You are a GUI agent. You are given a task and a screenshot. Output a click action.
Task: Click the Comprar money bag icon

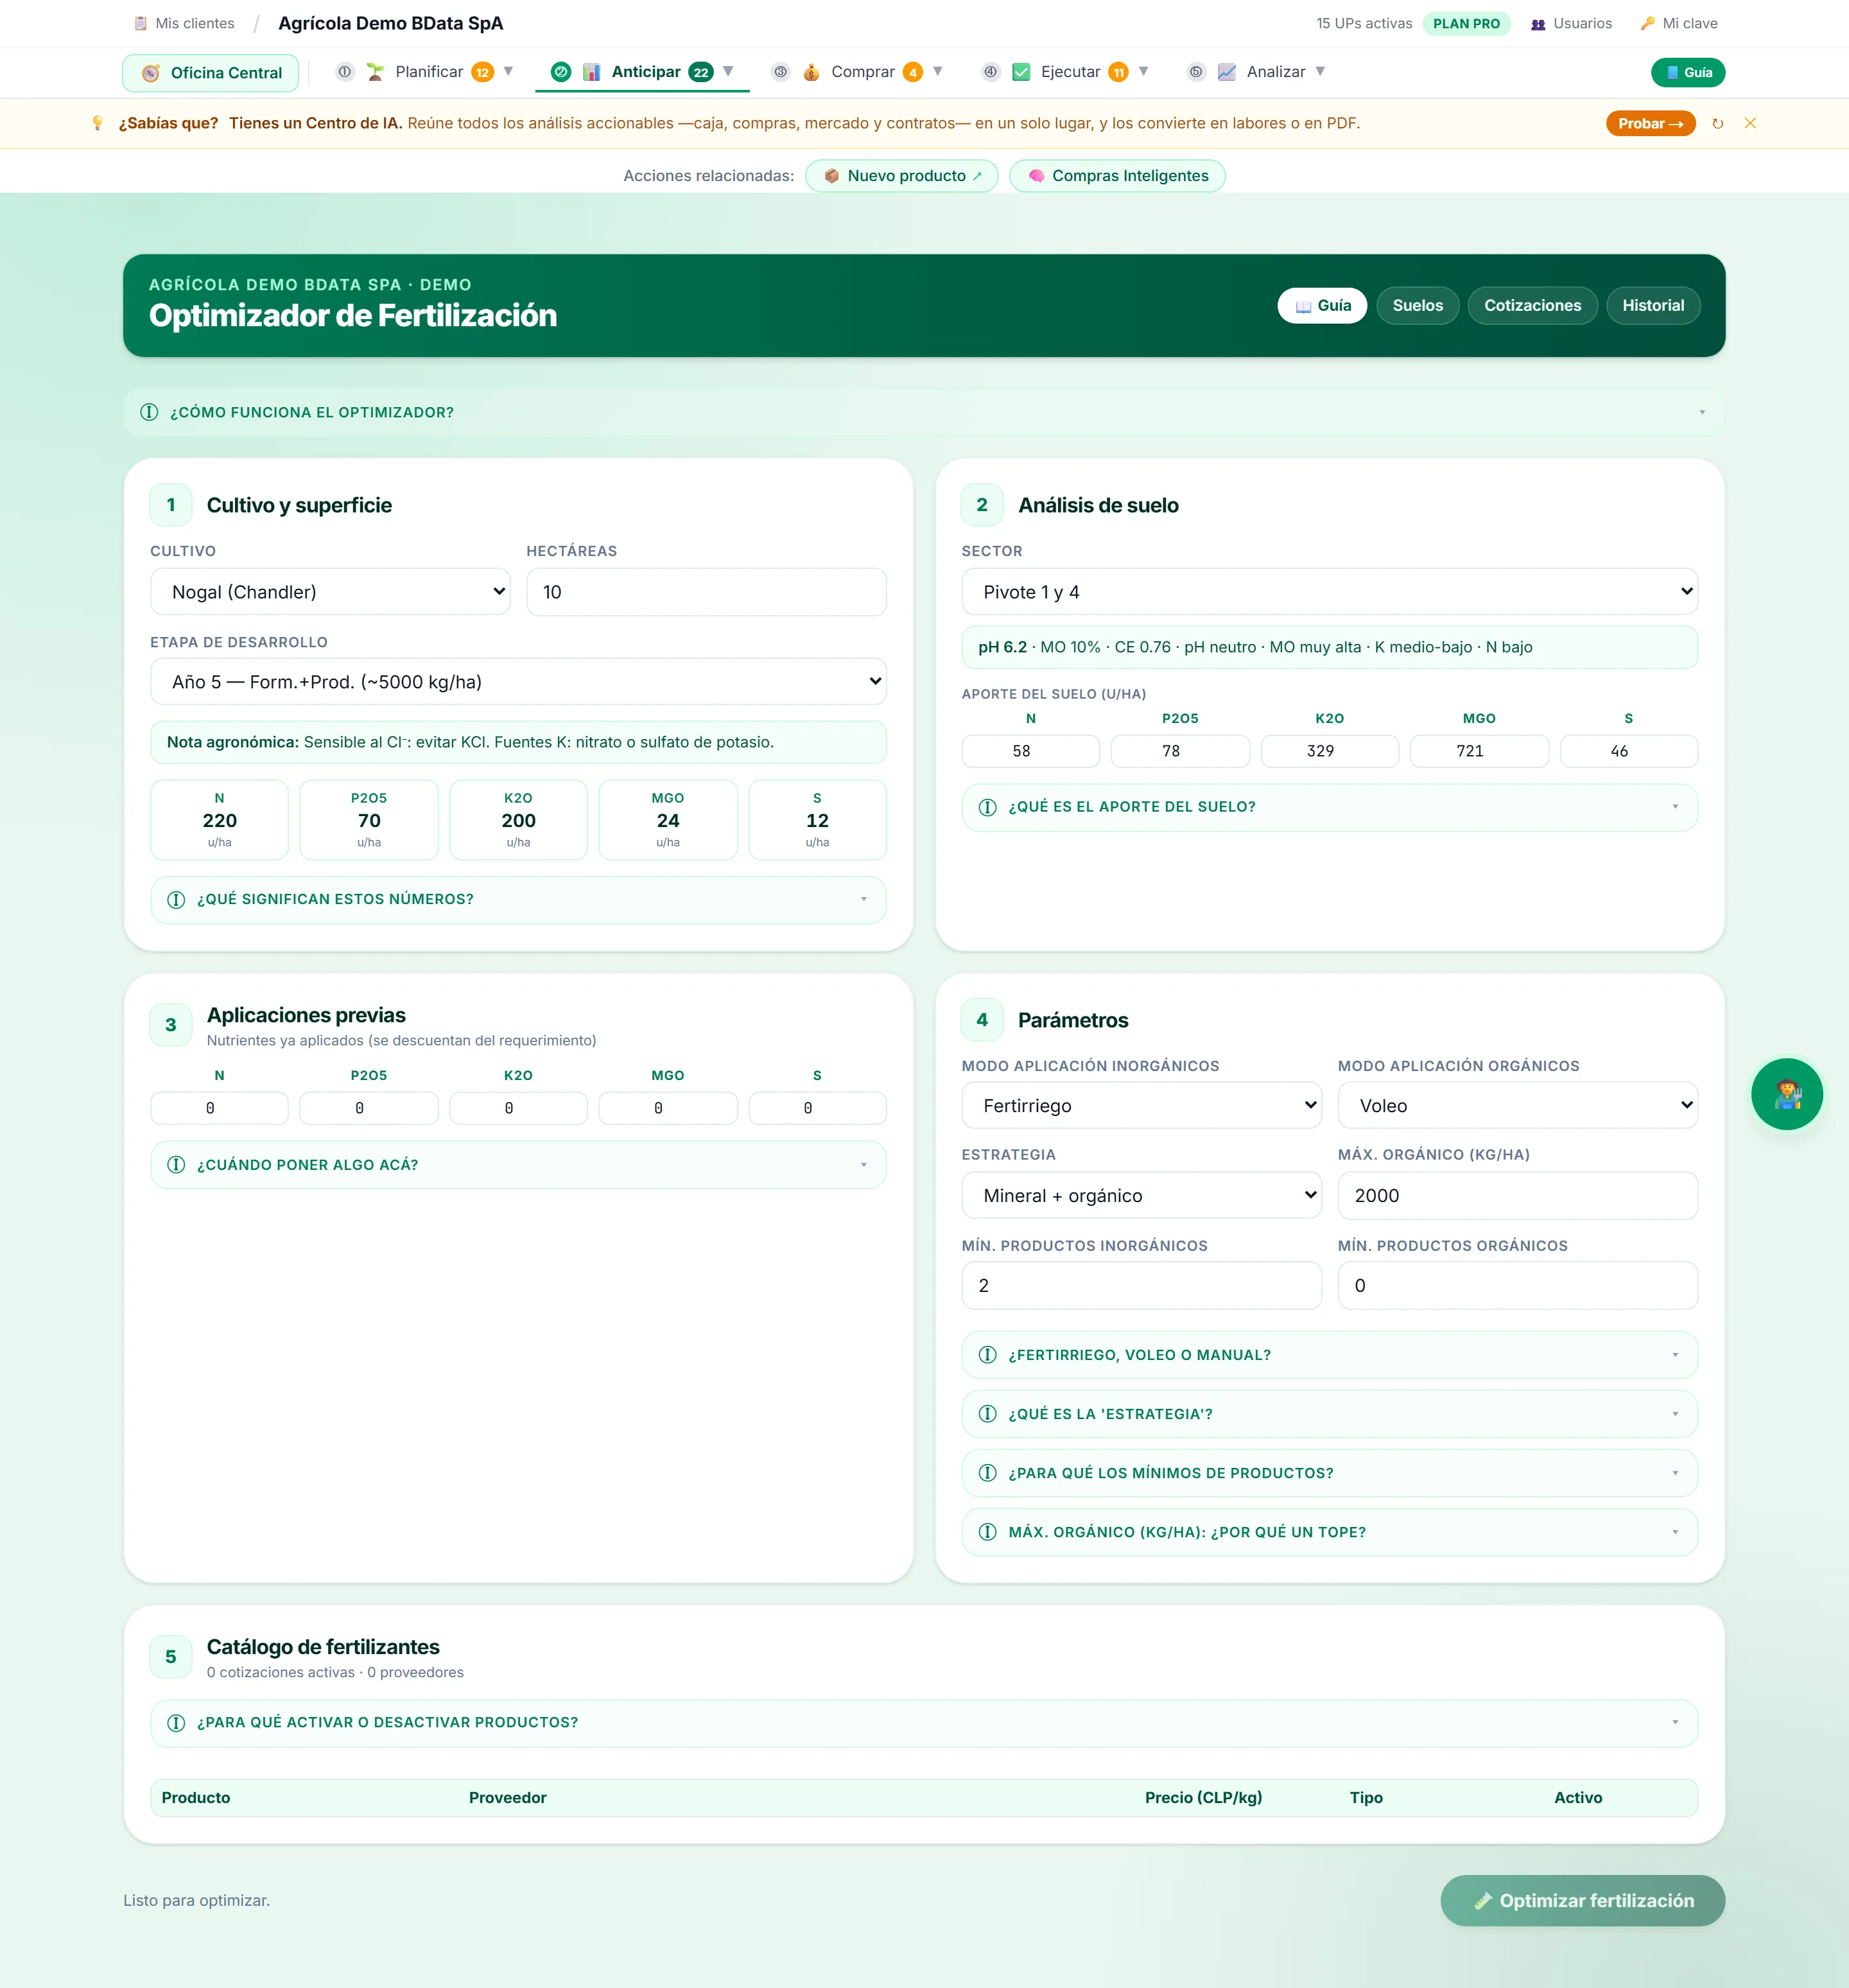811,72
